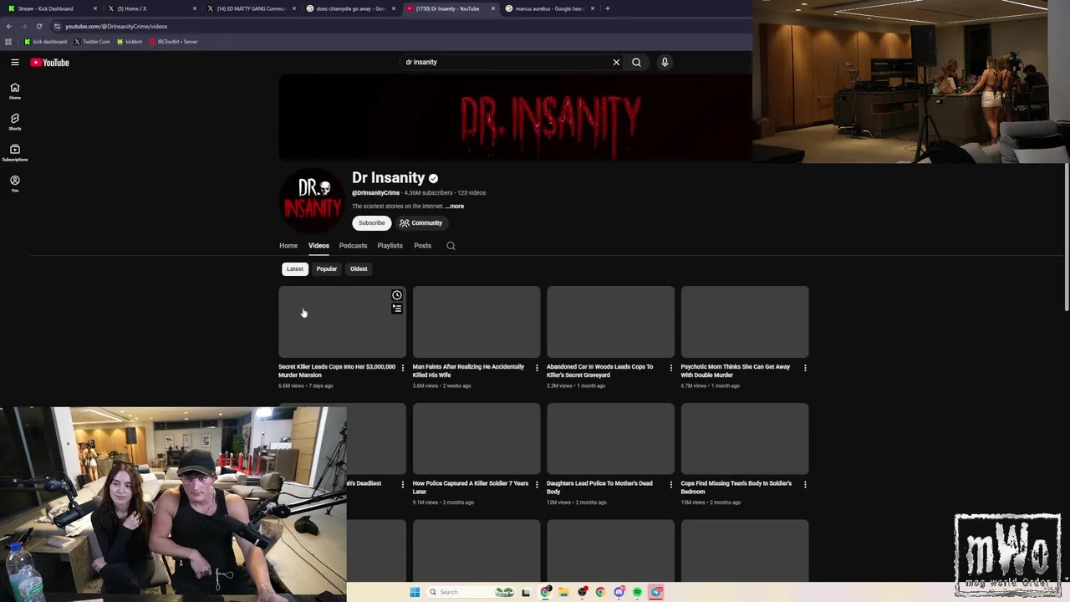Image resolution: width=1070 pixels, height=602 pixels.
Task: Open the Cops Find Missing Teen's thumbnail
Action: [745, 439]
